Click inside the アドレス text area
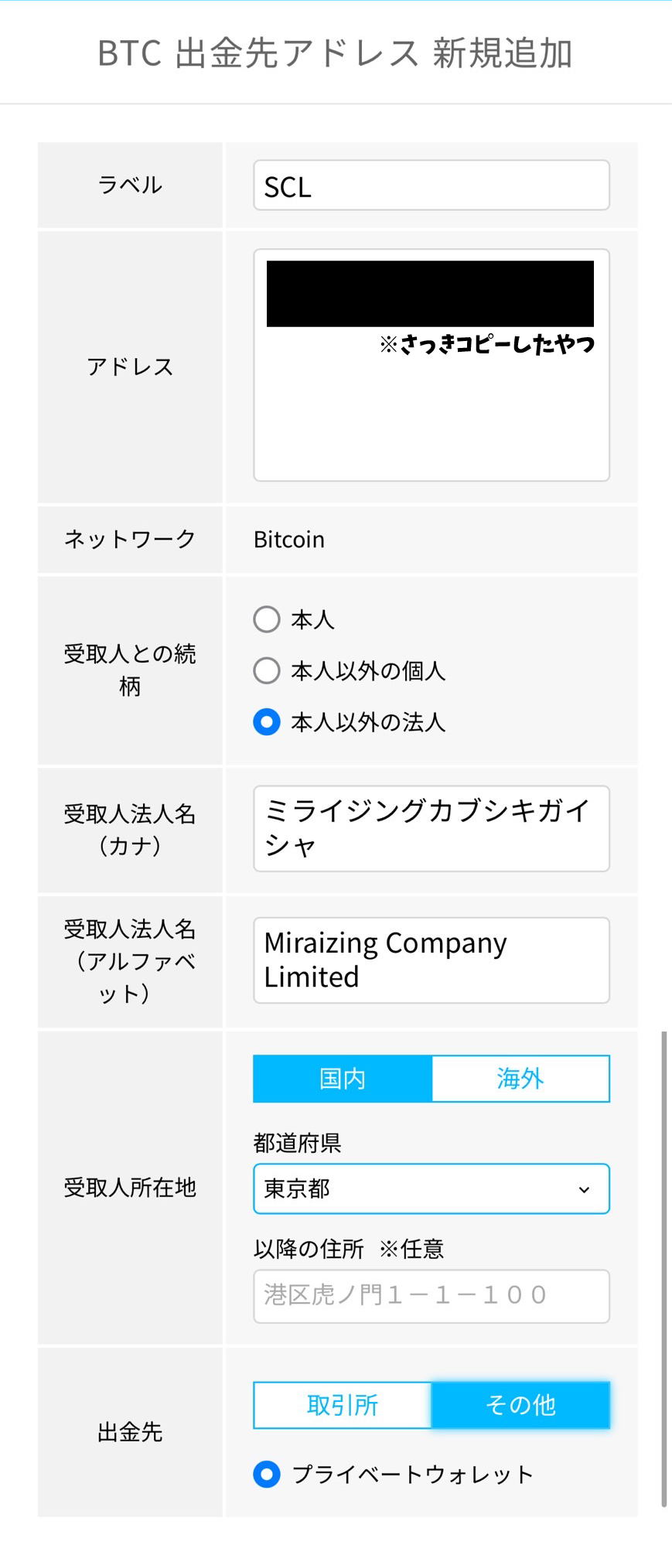The width and height of the screenshot is (672, 1555). click(432, 418)
